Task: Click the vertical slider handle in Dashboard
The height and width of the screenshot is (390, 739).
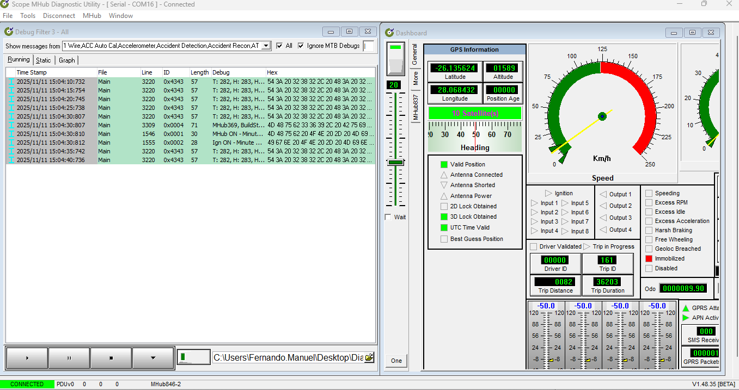Action: coord(396,162)
